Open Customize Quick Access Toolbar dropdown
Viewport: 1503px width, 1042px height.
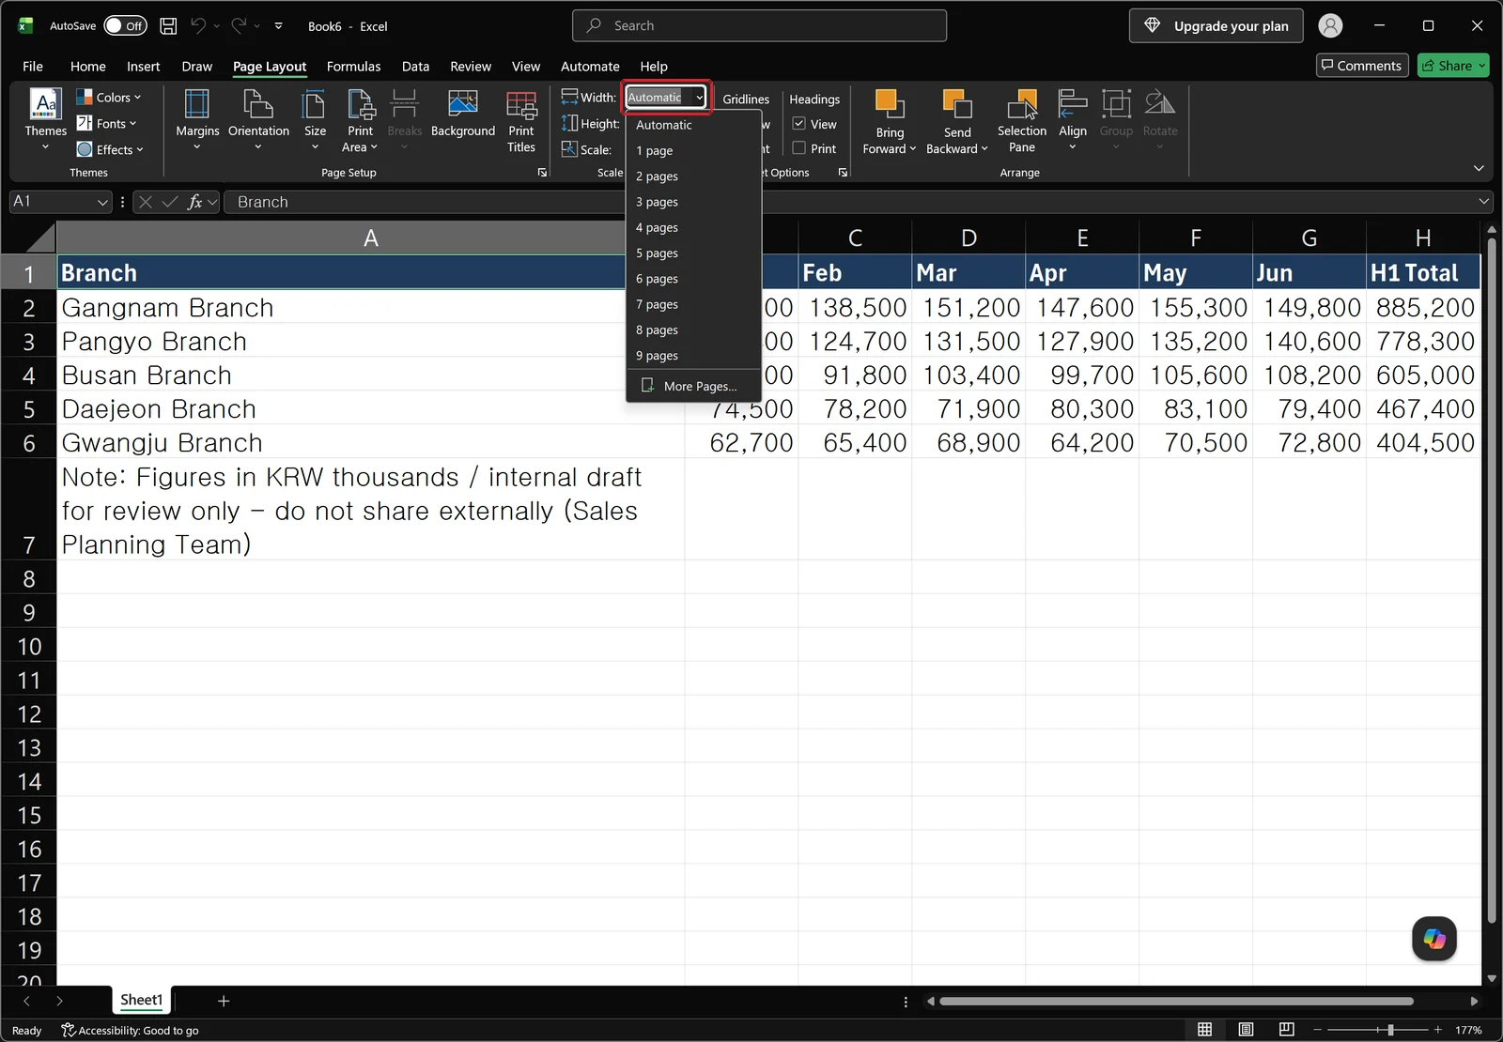[x=279, y=26]
